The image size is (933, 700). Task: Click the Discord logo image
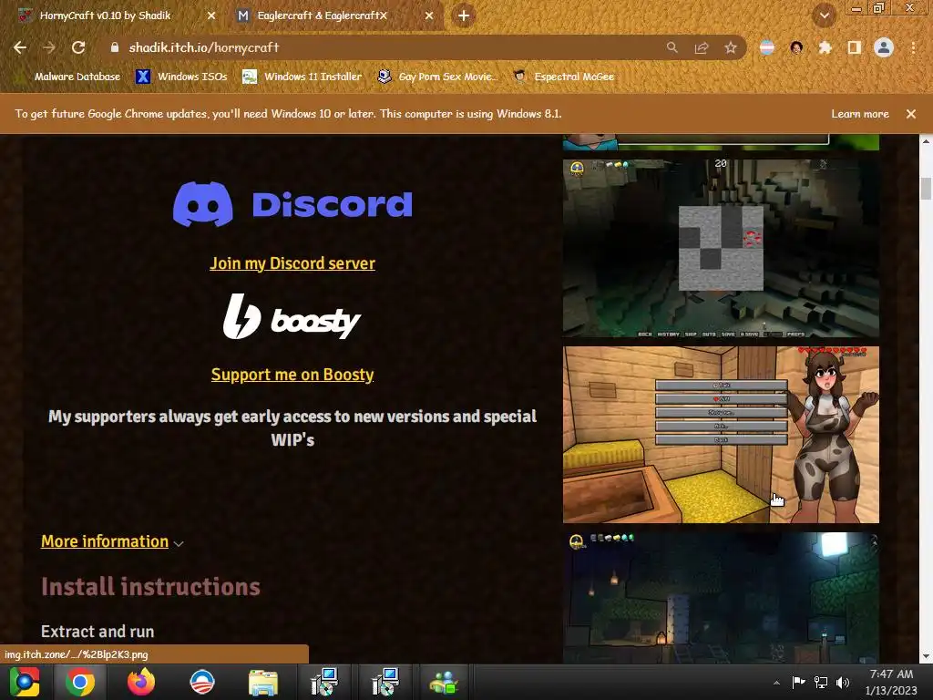pos(292,204)
